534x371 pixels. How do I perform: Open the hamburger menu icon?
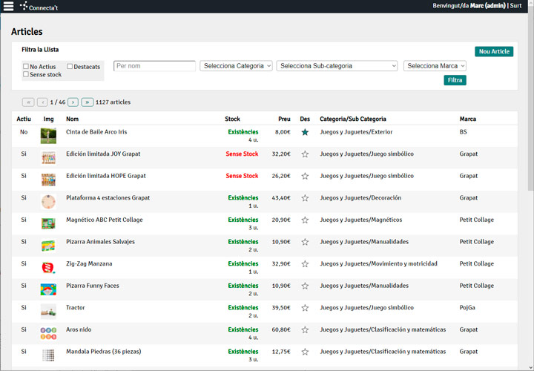coord(8,6)
